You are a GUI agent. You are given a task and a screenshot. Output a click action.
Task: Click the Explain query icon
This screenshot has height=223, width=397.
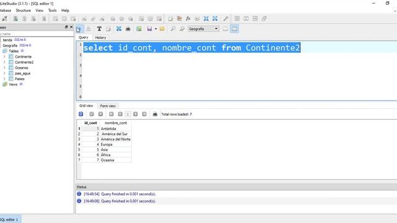pos(88,29)
